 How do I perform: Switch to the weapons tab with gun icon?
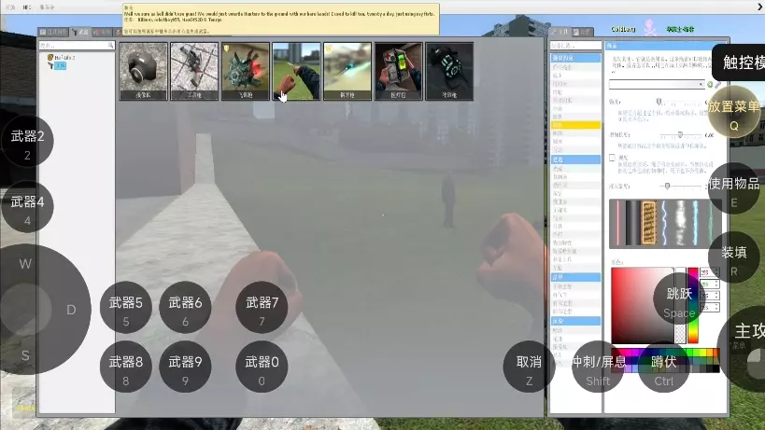pos(80,32)
